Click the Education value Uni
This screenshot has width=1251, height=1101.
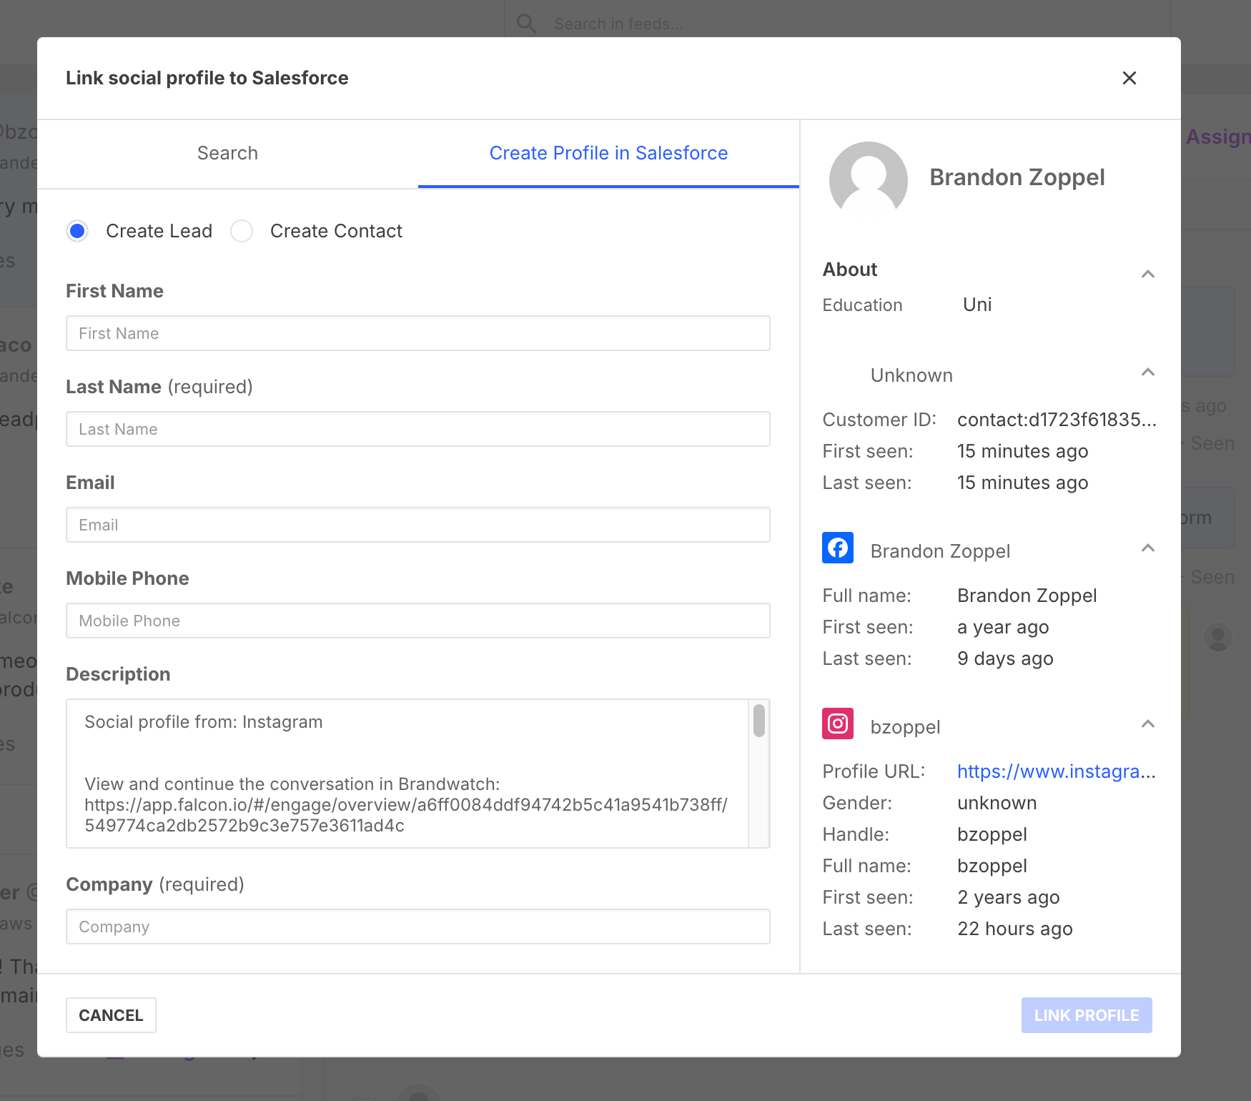click(x=977, y=305)
